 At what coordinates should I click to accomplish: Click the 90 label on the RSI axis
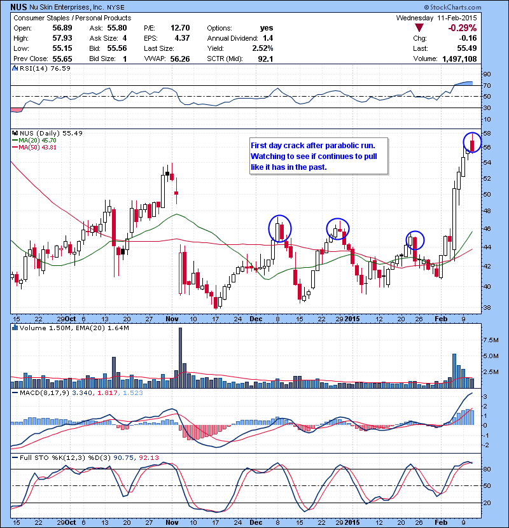click(487, 74)
